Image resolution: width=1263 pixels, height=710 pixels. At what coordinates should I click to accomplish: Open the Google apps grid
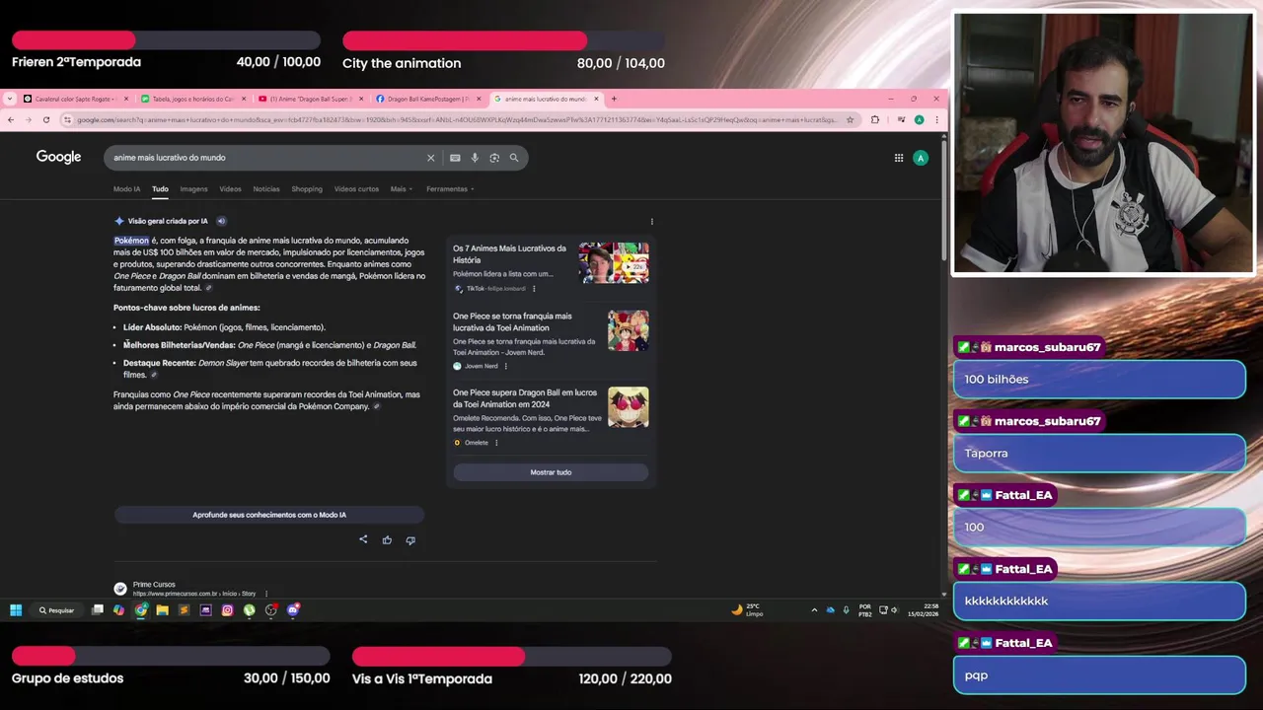click(x=899, y=158)
